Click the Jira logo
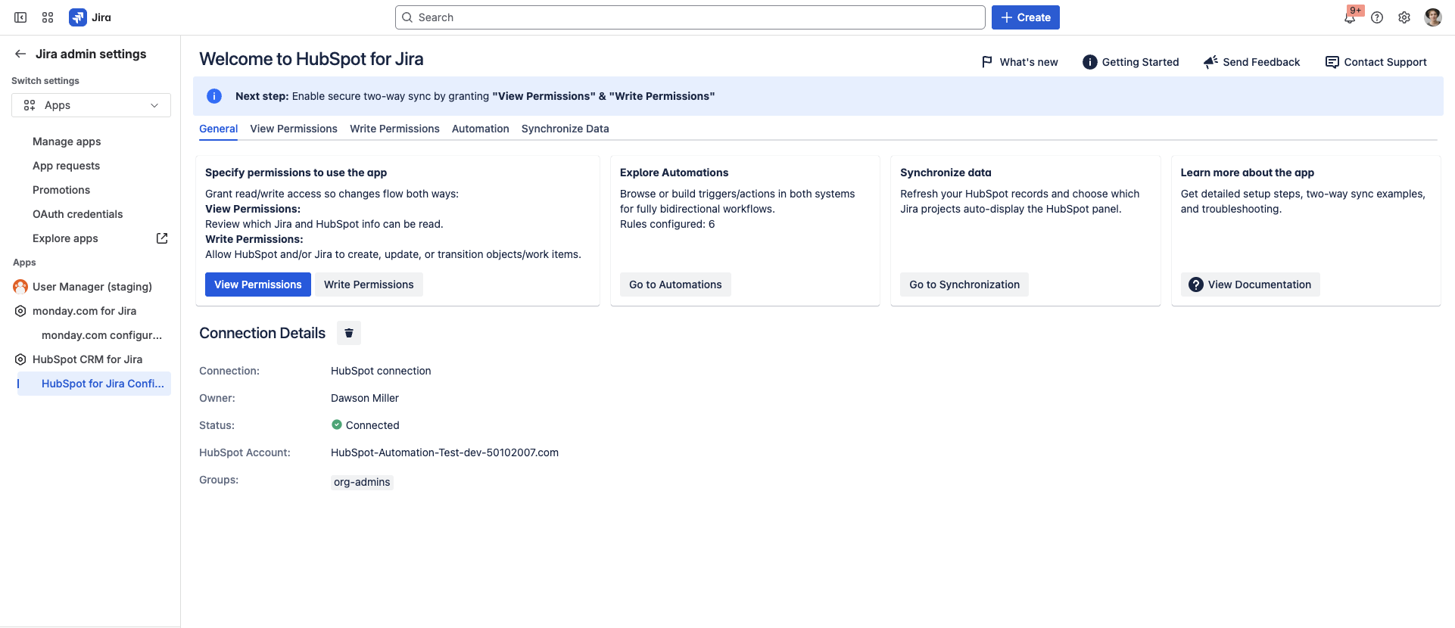Screen dimensions: 1455x628 pyautogui.click(x=90, y=17)
